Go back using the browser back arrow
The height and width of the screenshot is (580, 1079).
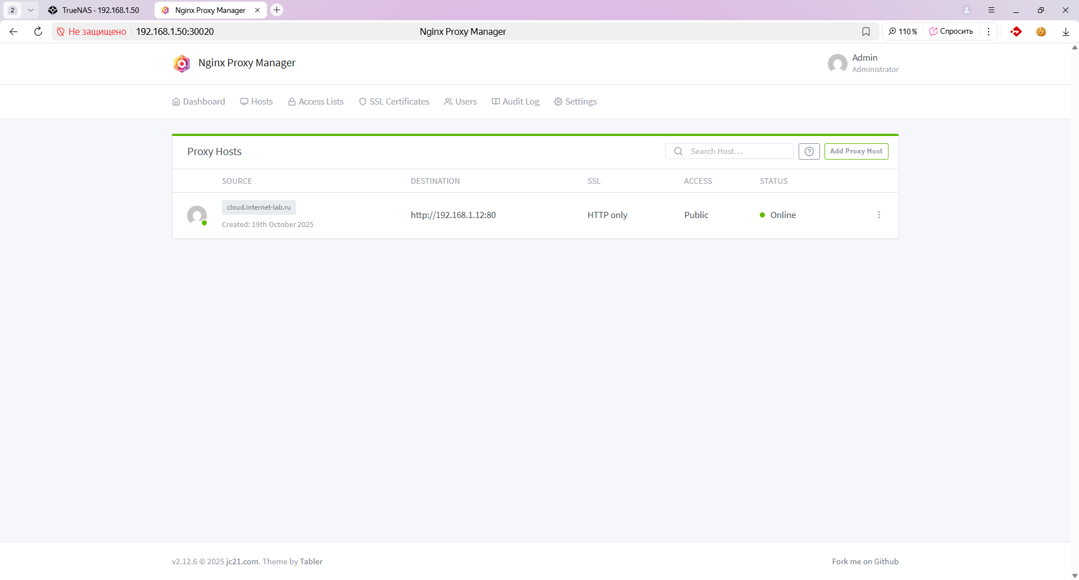coord(13,31)
